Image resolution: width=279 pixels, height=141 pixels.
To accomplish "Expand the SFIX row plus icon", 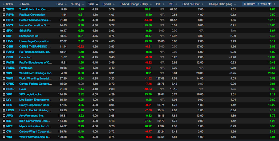I will pyautogui.click(x=4, y=31).
